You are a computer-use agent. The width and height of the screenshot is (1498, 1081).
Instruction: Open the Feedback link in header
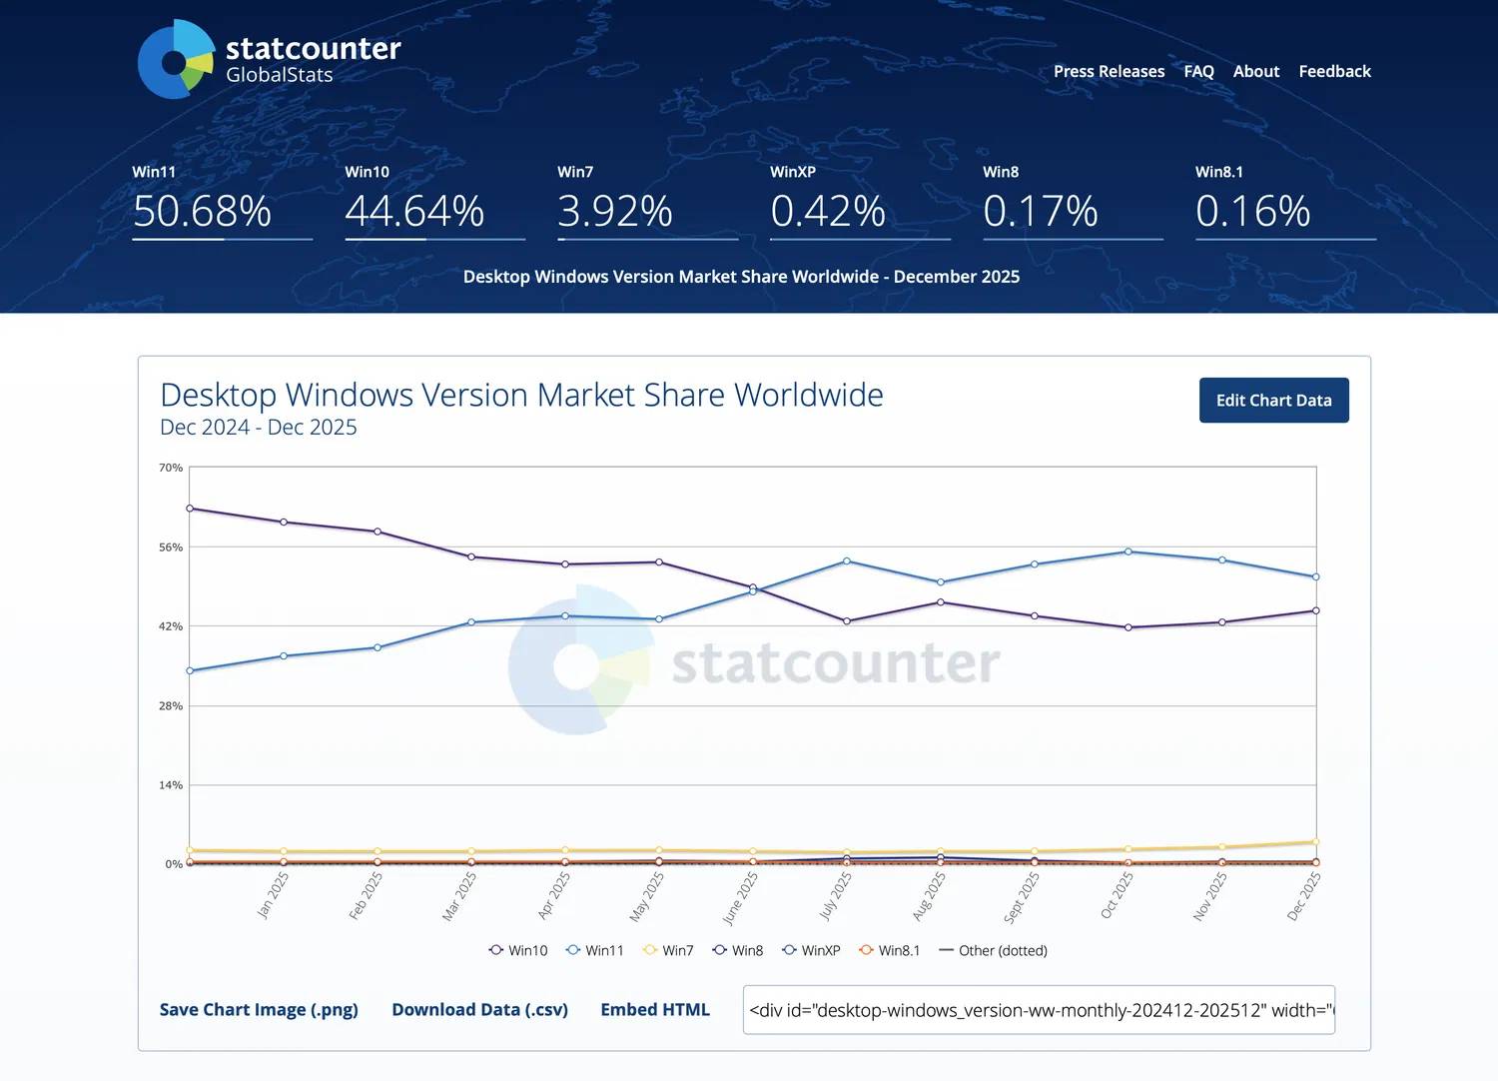click(x=1334, y=71)
